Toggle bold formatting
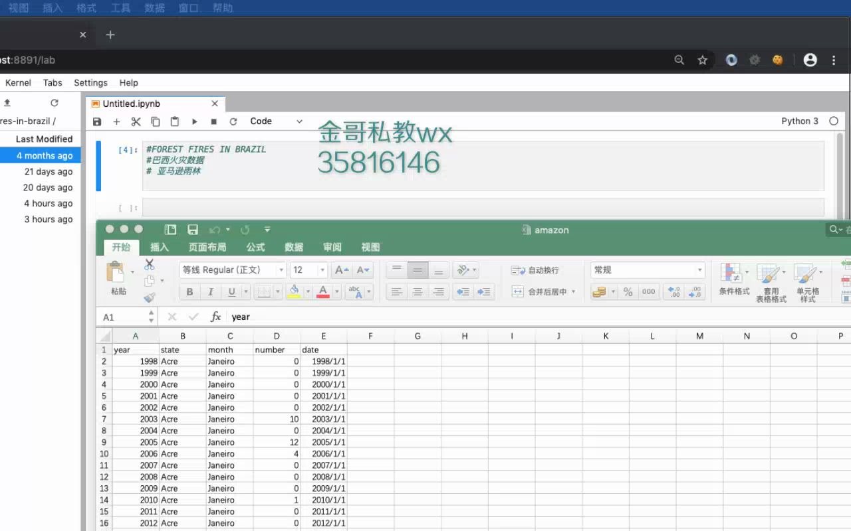 pos(189,291)
